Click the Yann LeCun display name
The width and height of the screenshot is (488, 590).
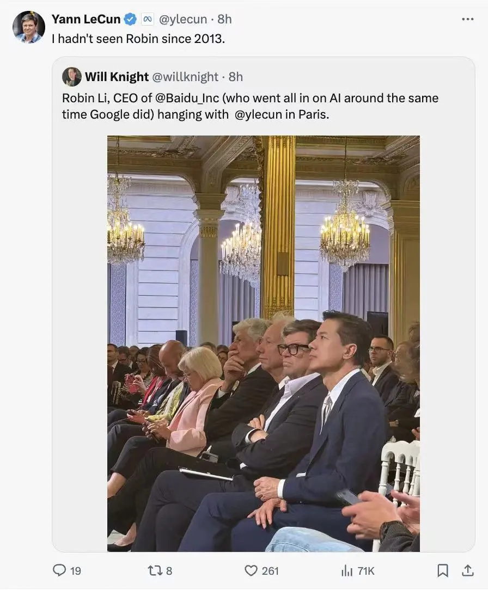[x=86, y=19]
